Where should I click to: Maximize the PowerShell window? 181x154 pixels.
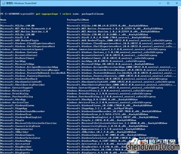tap(168, 3)
